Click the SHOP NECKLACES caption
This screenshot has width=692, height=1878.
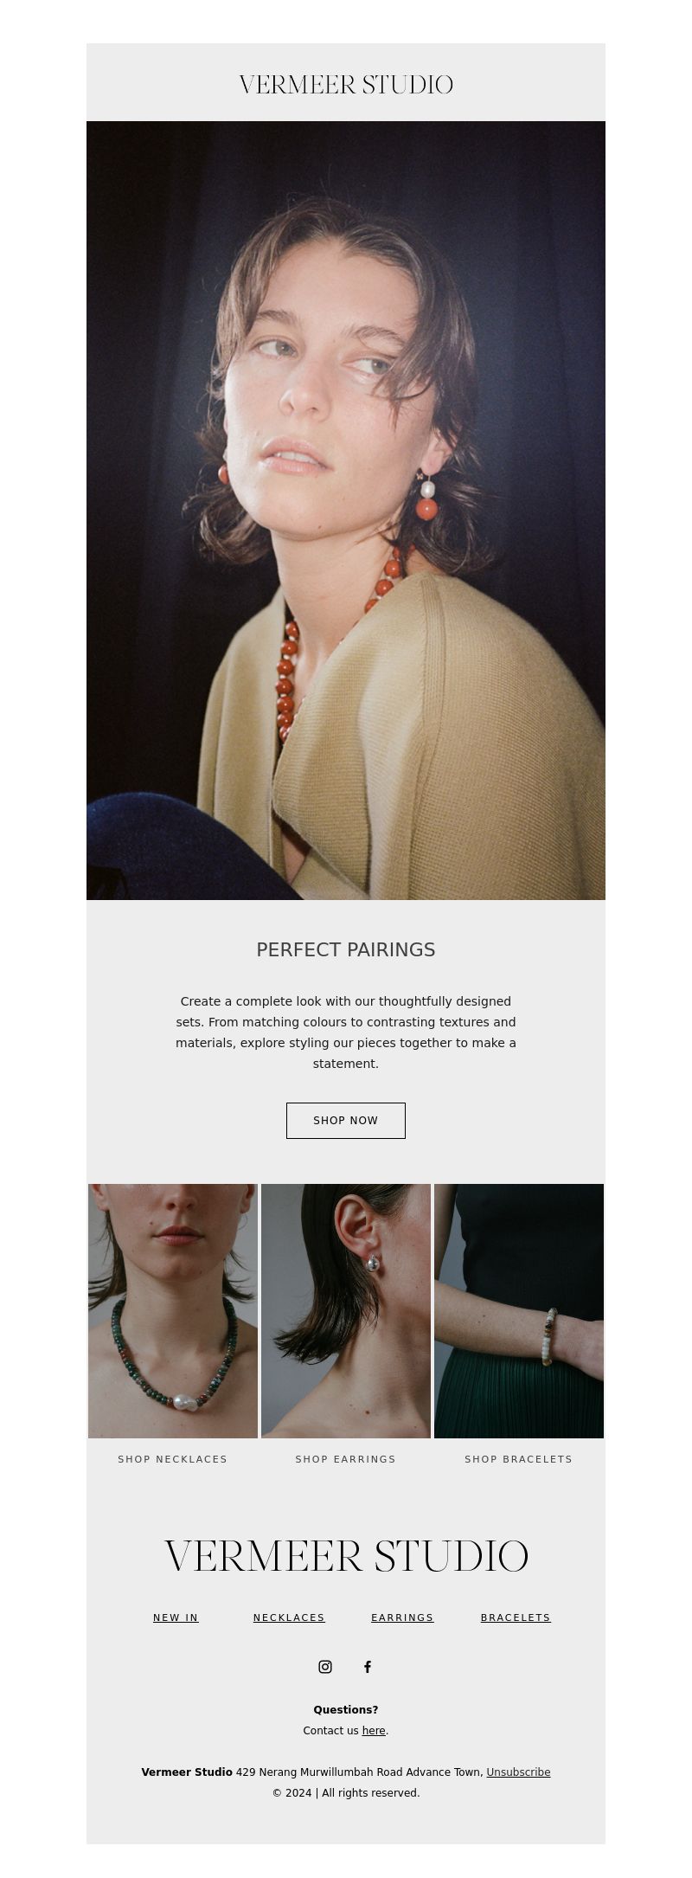(x=173, y=1459)
